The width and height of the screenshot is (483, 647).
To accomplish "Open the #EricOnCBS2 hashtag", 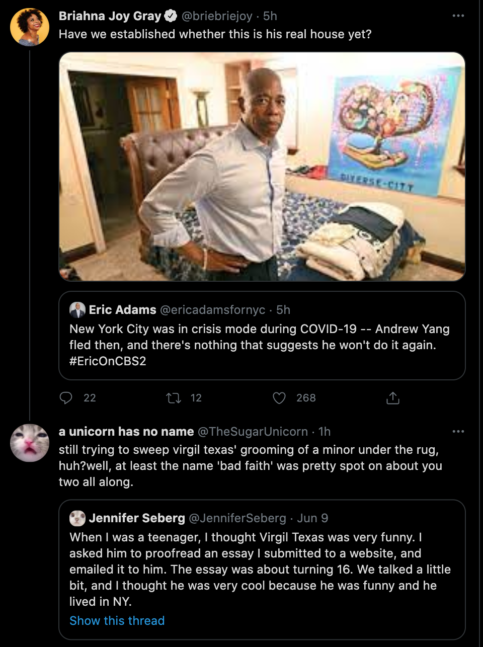I will (x=108, y=361).
